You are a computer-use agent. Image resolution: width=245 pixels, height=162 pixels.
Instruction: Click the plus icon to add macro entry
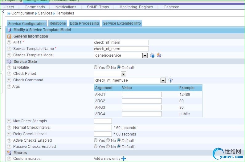[x=124, y=159]
